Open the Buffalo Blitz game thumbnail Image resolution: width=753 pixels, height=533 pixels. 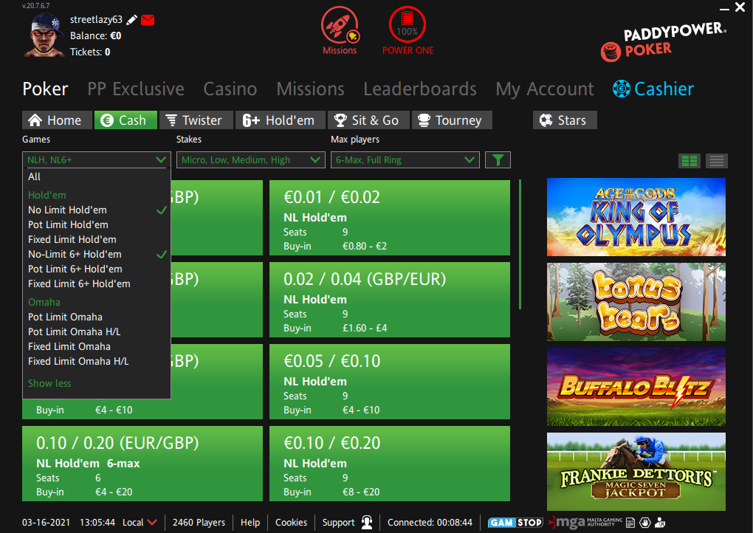point(636,387)
